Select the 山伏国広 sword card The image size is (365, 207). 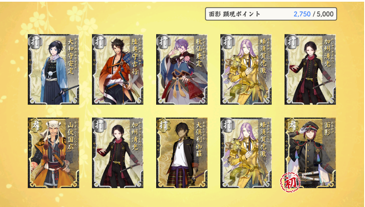click(x=53, y=153)
